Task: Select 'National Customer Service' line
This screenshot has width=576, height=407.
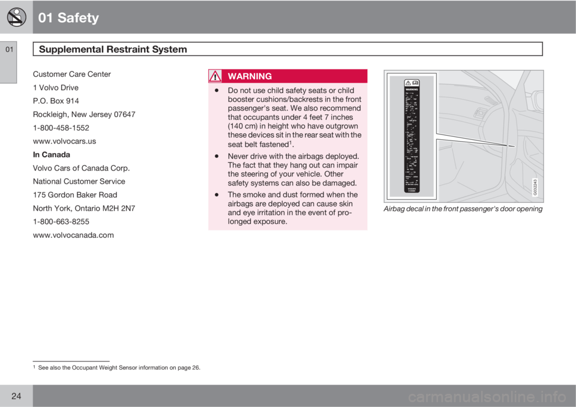Action: 79,182
